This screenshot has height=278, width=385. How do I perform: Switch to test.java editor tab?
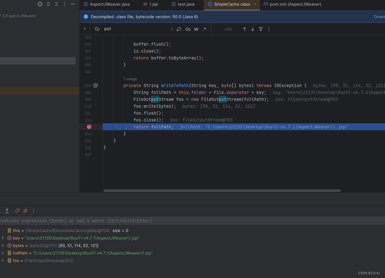click(x=183, y=4)
